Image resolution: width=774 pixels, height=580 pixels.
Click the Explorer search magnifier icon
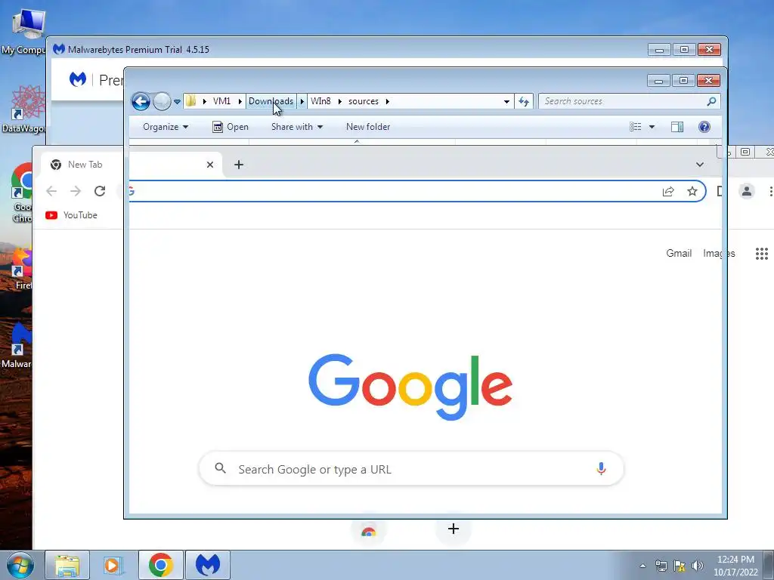coord(711,101)
